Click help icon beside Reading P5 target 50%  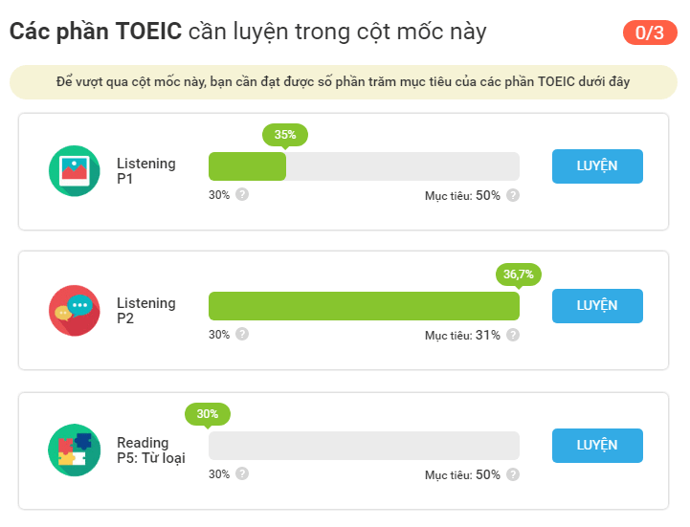pos(513,474)
